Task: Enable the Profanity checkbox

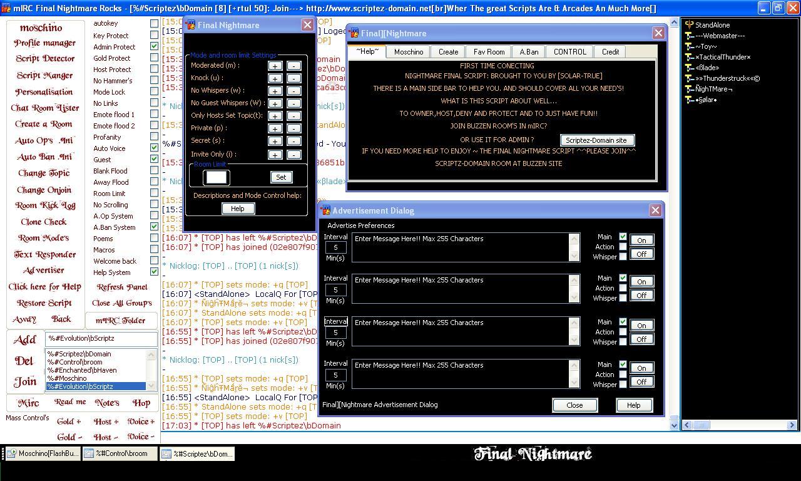Action: click(154, 137)
